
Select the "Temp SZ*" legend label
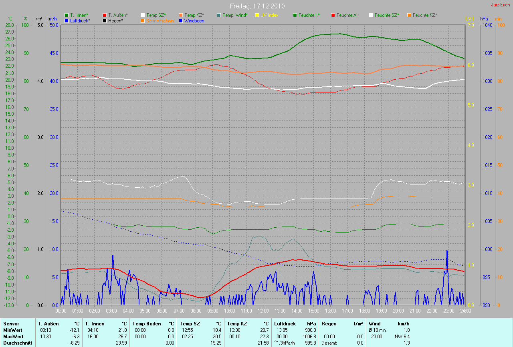coord(156,15)
